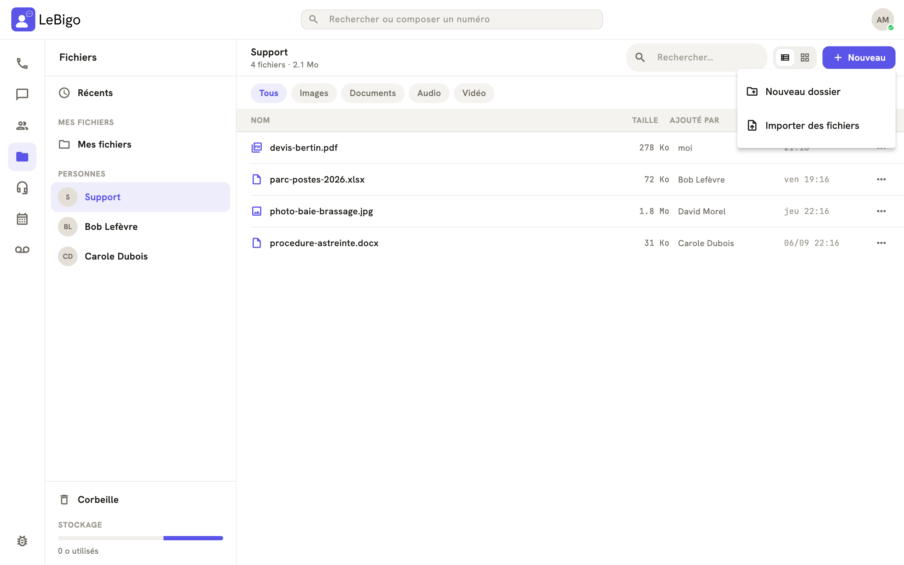Sort by the AJOUTÉ PAR column header
The width and height of the screenshot is (904, 565).
coord(694,120)
